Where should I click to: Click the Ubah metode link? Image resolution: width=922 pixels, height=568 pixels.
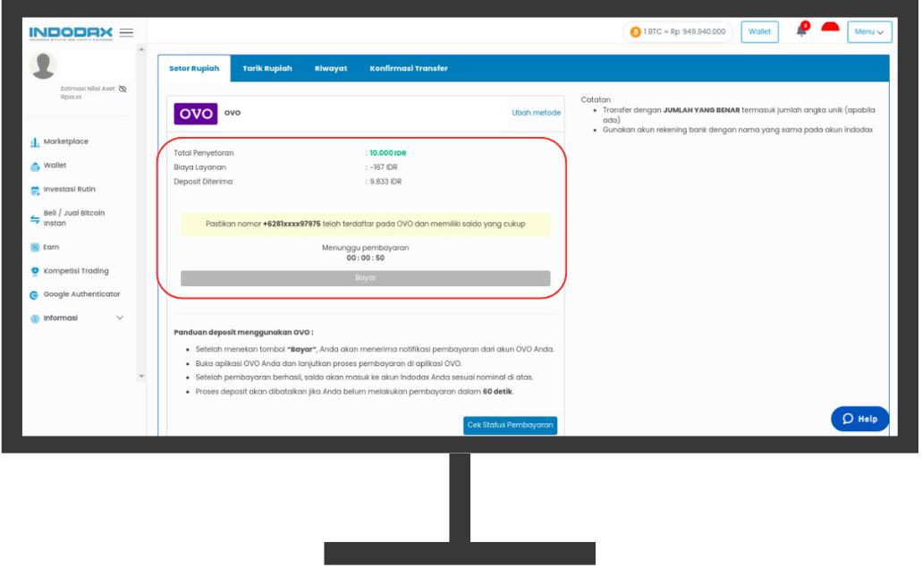tap(536, 113)
